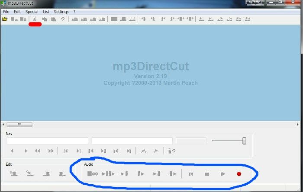Open the '?' help menu
This screenshot has width=303, height=192.
point(74,12)
